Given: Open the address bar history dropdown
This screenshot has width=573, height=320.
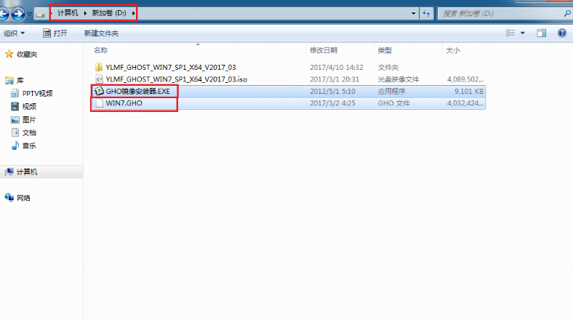Looking at the screenshot, I should (414, 13).
